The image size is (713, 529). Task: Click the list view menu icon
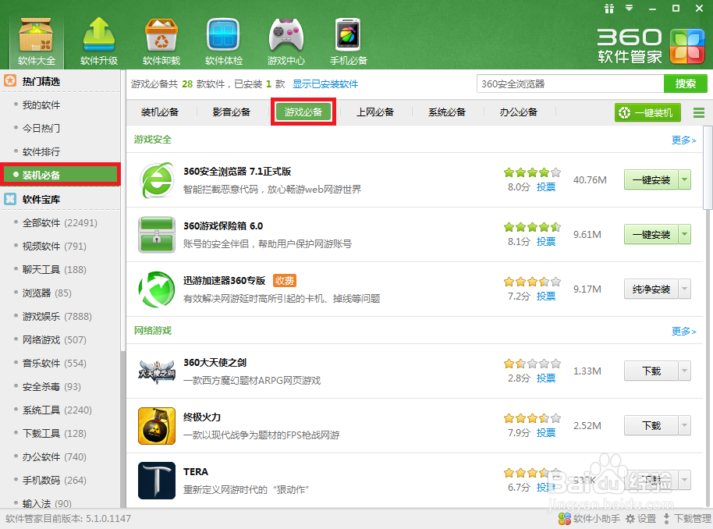tap(699, 112)
